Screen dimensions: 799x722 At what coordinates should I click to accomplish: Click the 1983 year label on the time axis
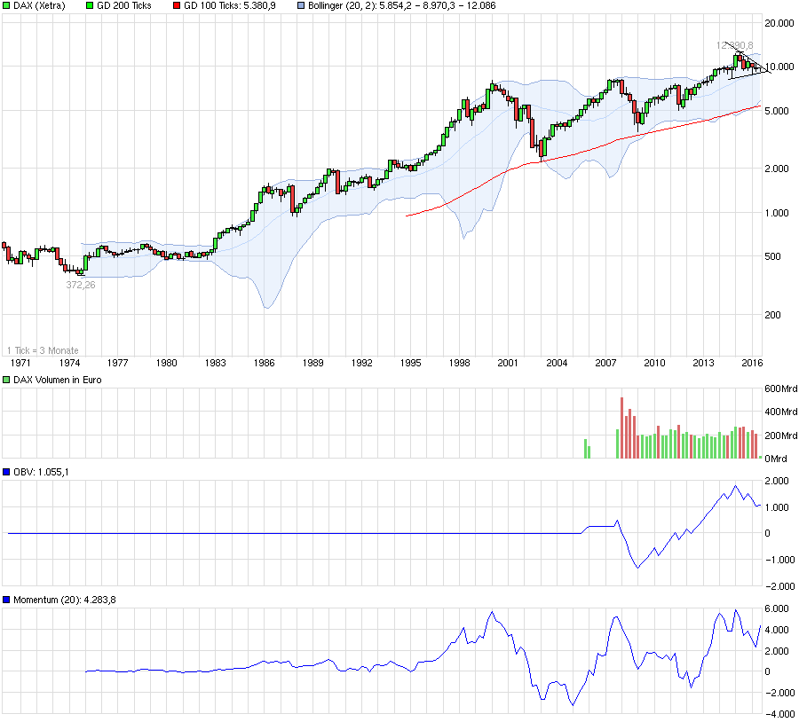point(215,363)
